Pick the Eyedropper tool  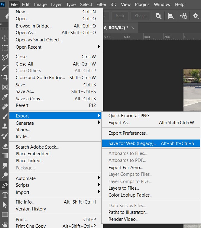pos(5,97)
